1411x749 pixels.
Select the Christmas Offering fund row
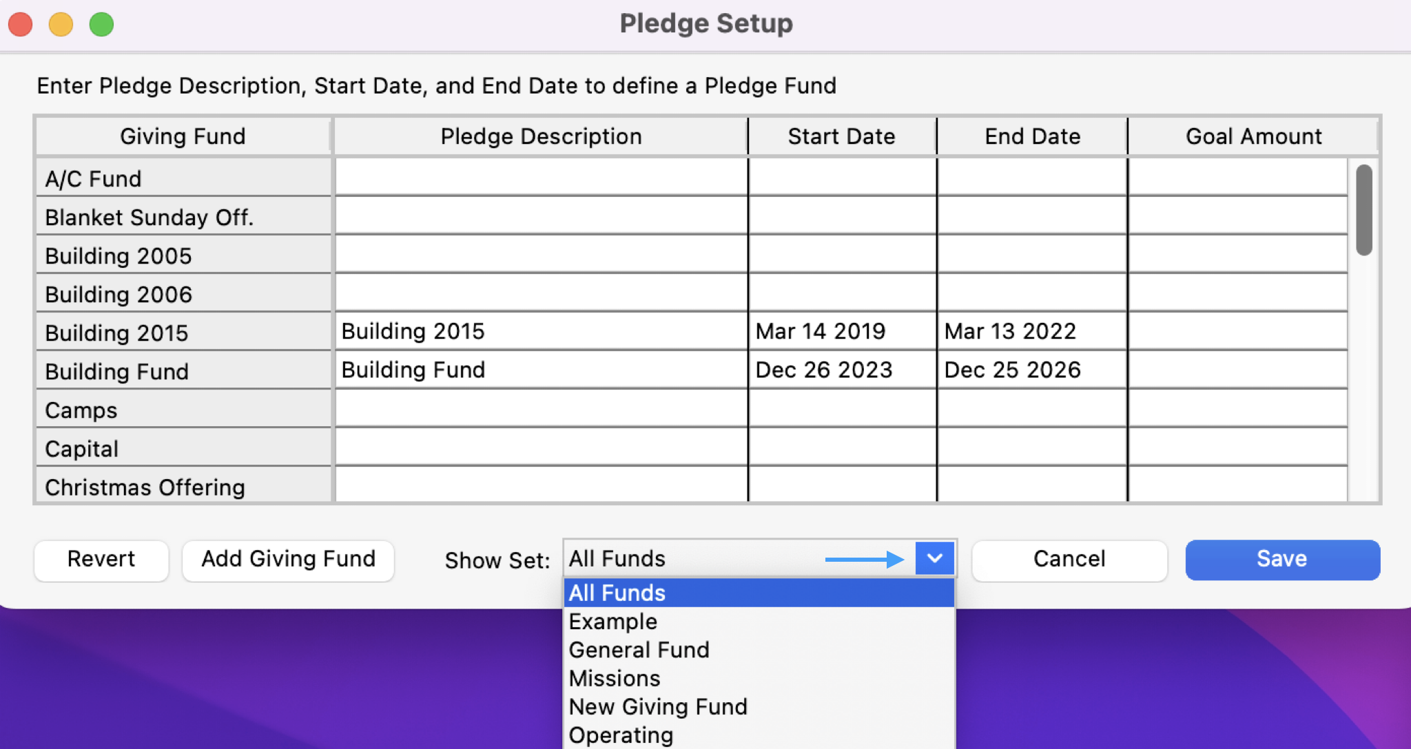pos(183,487)
